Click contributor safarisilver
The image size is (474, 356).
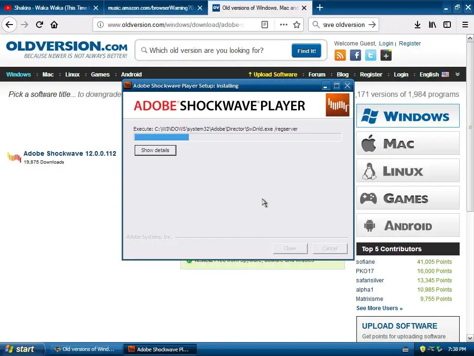pos(370,280)
